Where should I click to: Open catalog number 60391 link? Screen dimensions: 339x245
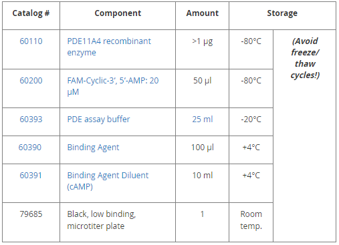point(31,176)
